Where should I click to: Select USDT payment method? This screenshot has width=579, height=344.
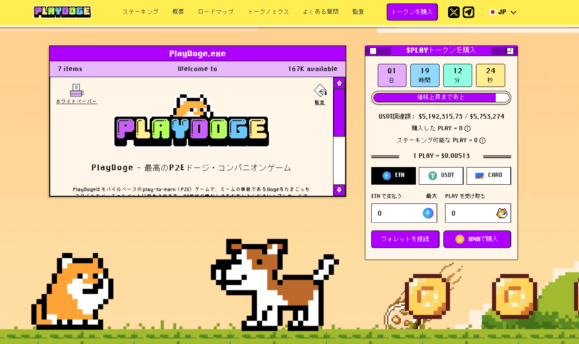click(441, 176)
